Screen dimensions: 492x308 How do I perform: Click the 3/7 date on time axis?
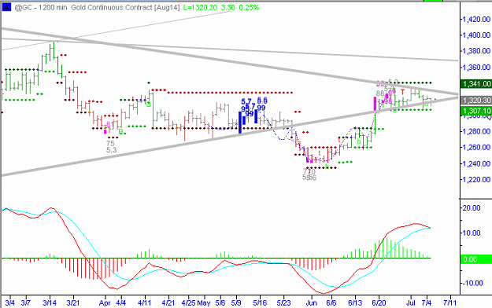[26, 303]
